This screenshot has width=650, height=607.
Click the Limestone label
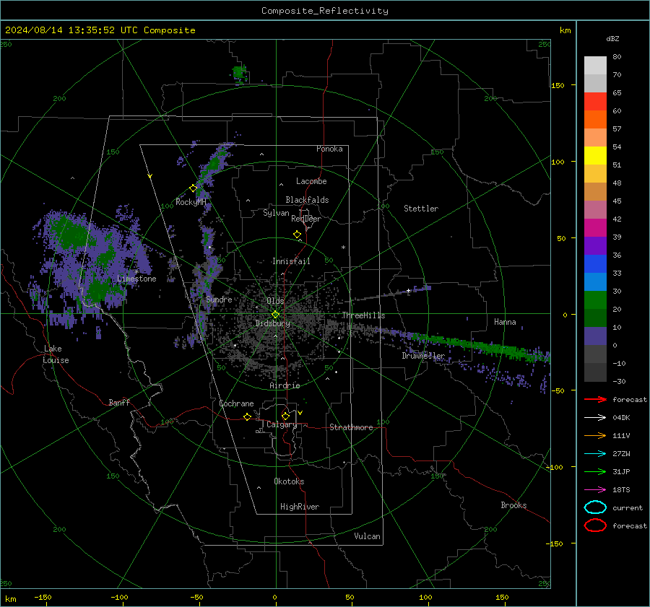point(136,279)
